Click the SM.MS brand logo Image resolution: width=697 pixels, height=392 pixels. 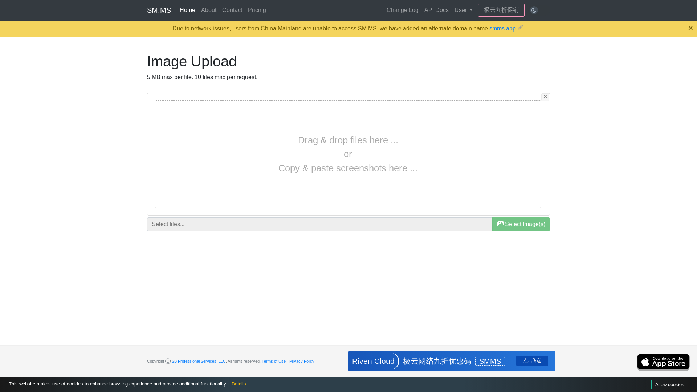coord(159,10)
